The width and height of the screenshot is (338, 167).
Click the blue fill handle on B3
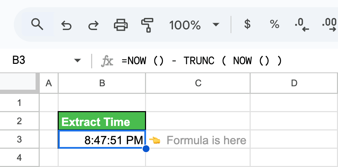point(146,148)
